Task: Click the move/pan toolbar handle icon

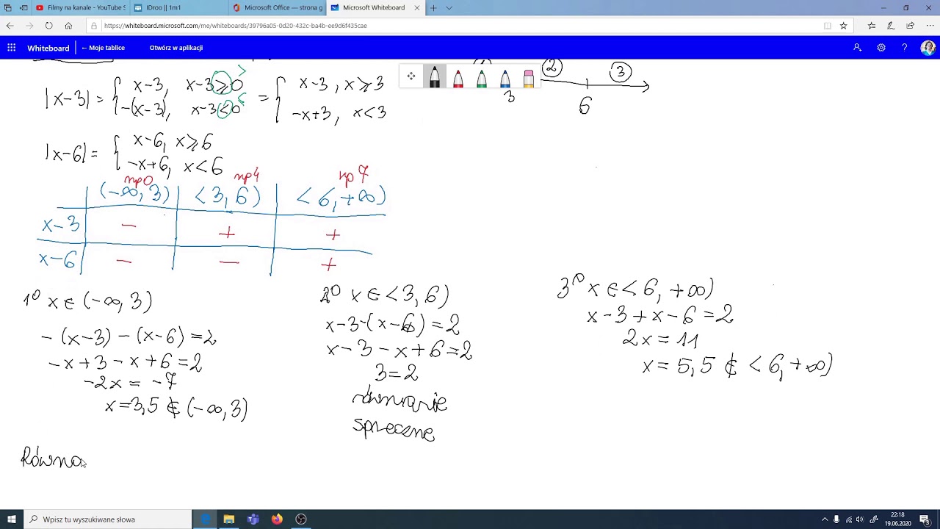Action: [411, 76]
